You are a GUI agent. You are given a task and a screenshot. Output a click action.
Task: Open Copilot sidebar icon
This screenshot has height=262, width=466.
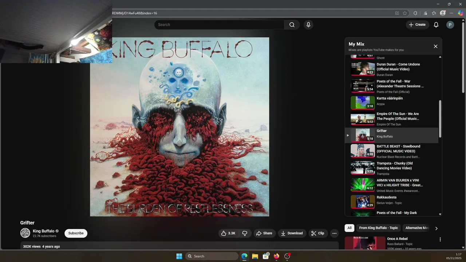click(461, 13)
